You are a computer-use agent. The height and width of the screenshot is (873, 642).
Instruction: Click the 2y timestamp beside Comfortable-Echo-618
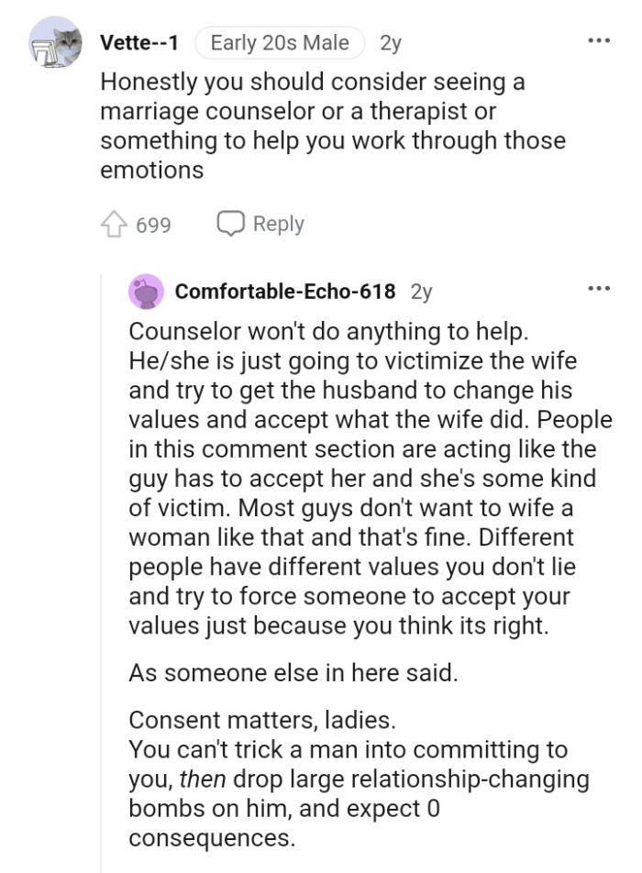[x=422, y=291]
